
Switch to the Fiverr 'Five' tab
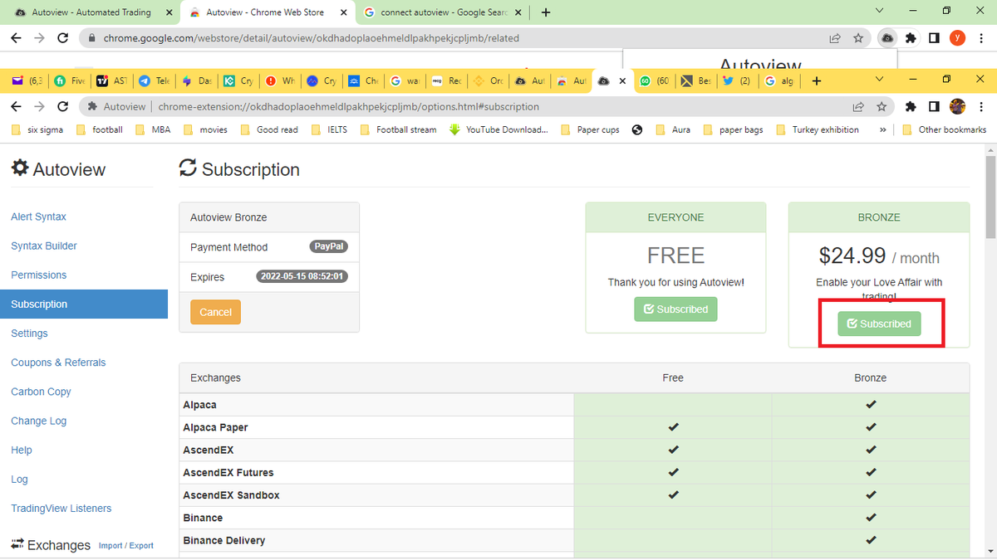[x=70, y=81]
